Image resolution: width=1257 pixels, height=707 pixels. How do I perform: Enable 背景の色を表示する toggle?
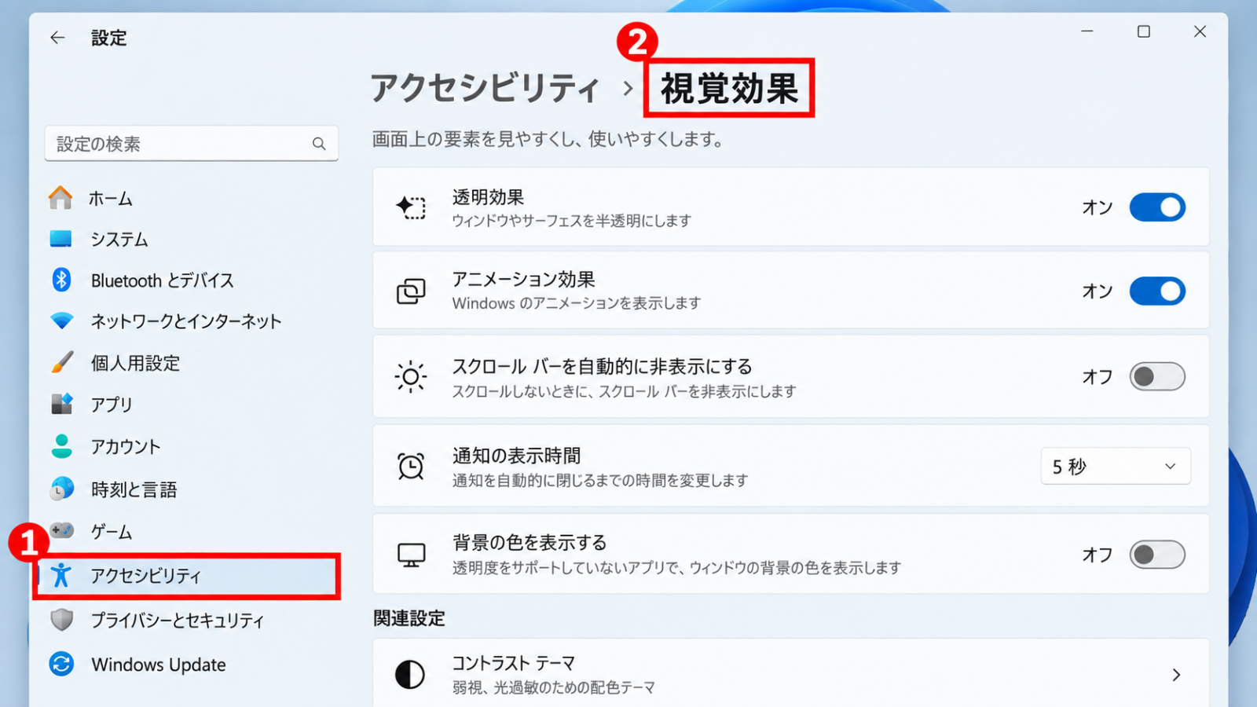[x=1157, y=555]
